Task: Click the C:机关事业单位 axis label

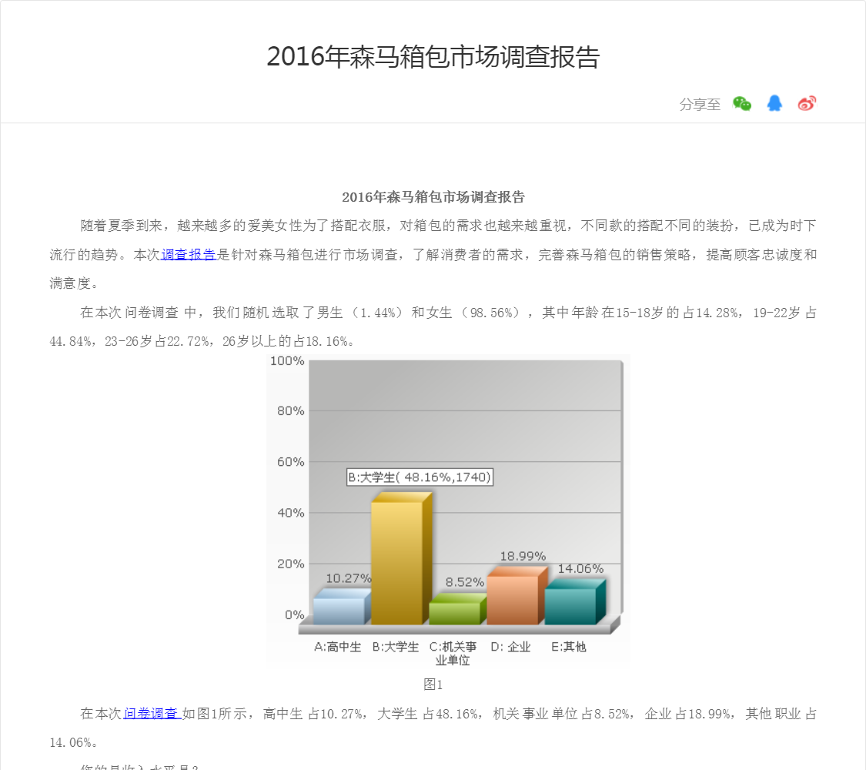Action: tap(453, 654)
